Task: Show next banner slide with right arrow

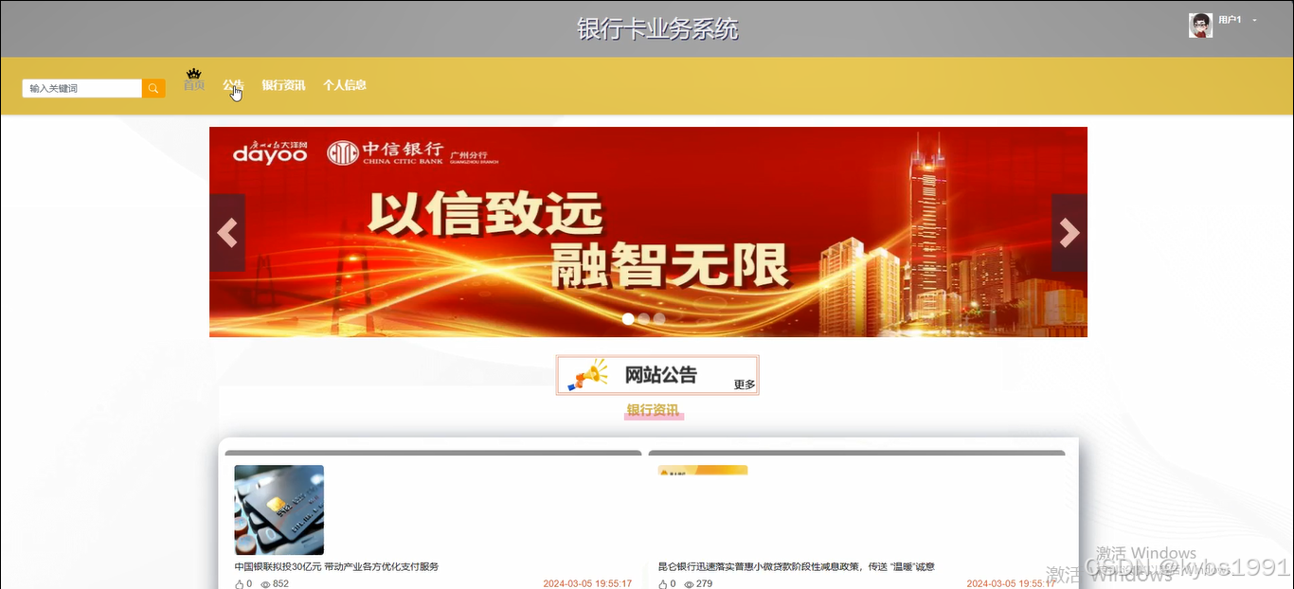Action: 1069,233
